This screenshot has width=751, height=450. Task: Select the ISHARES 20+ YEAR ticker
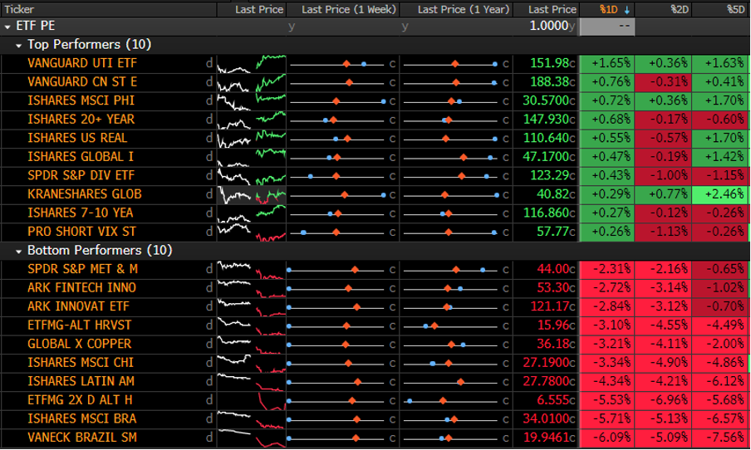click(81, 120)
